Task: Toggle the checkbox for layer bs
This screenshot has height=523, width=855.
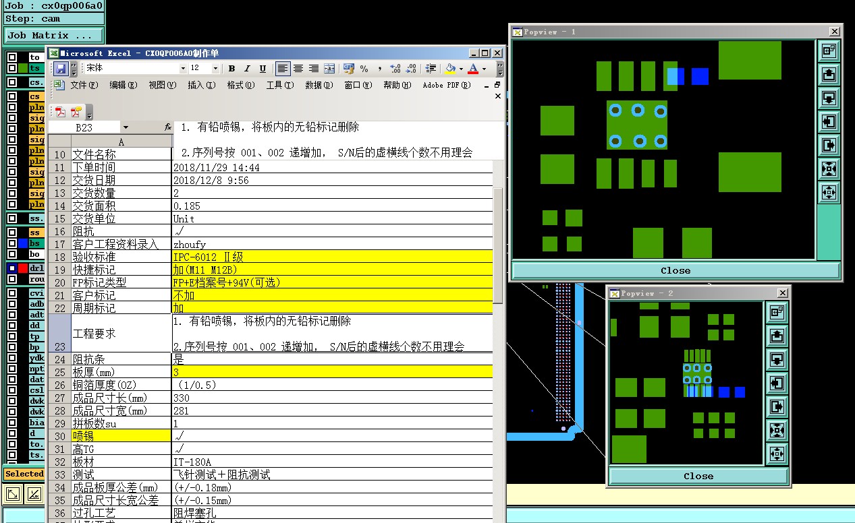Action: (12, 243)
